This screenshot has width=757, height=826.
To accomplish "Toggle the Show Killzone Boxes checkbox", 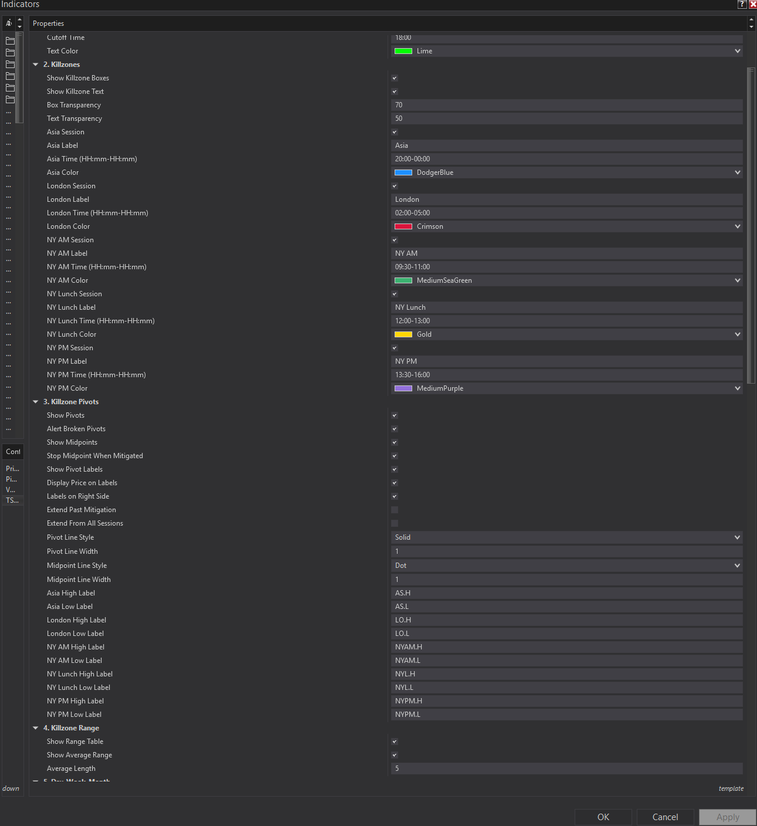I will point(395,78).
